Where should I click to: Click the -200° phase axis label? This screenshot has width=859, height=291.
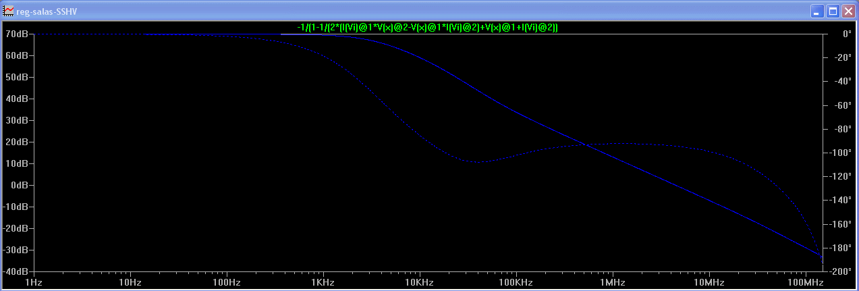(840, 271)
